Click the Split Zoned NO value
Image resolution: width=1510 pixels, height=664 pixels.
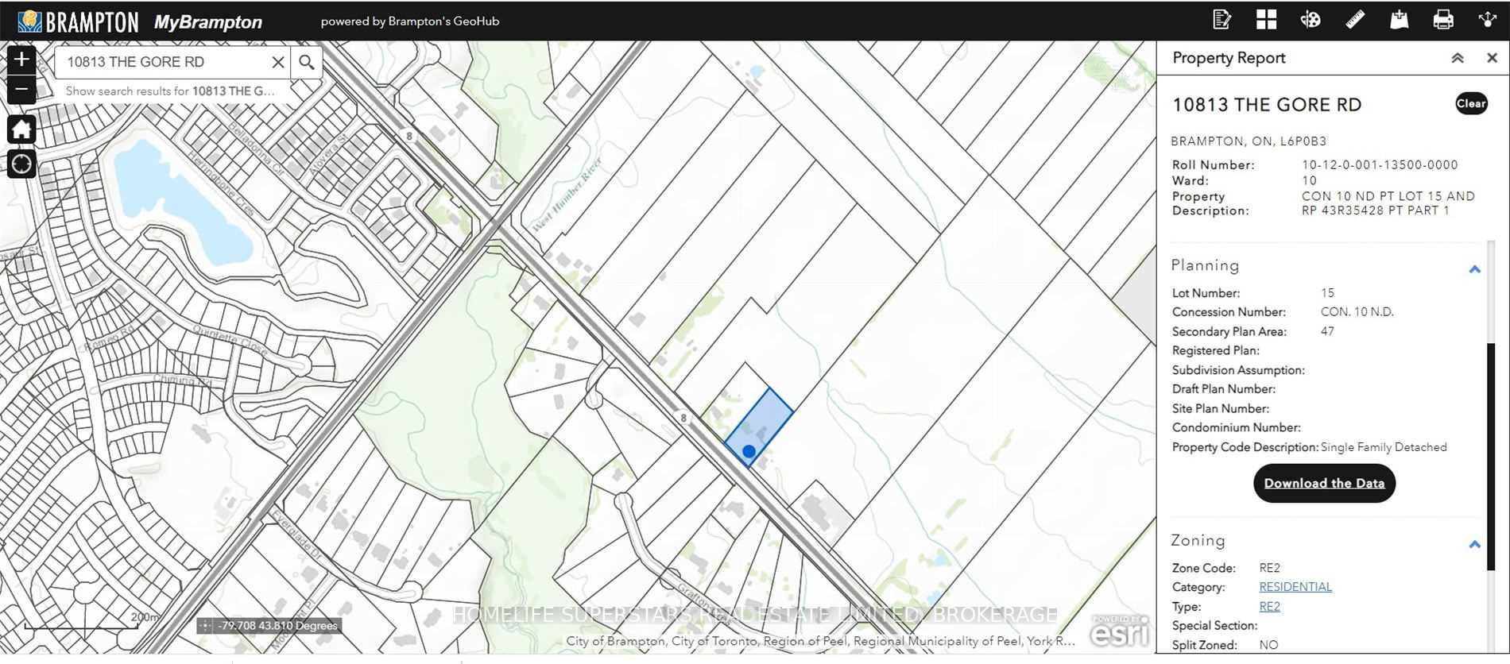click(1268, 645)
